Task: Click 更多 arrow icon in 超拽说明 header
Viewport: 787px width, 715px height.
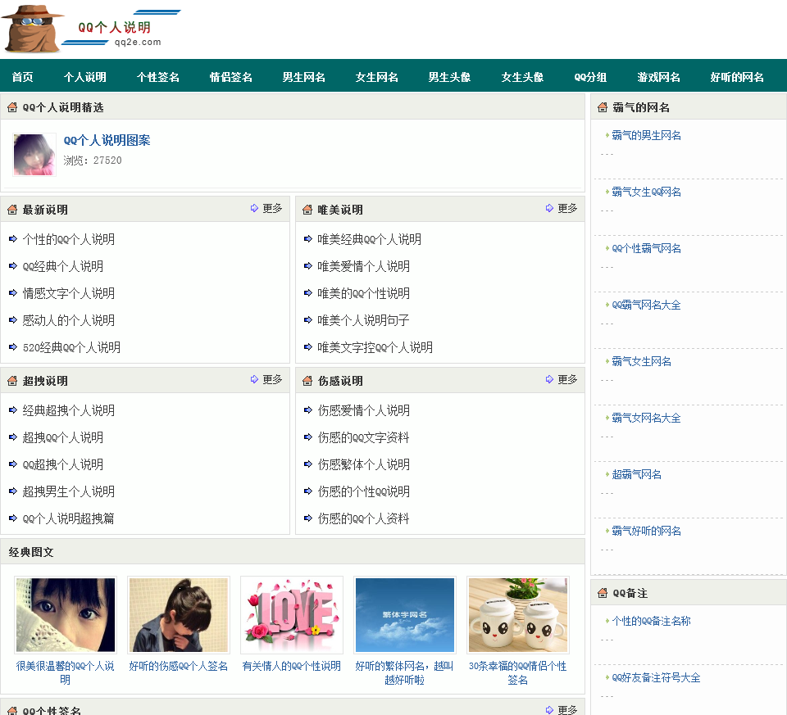Action: click(254, 379)
